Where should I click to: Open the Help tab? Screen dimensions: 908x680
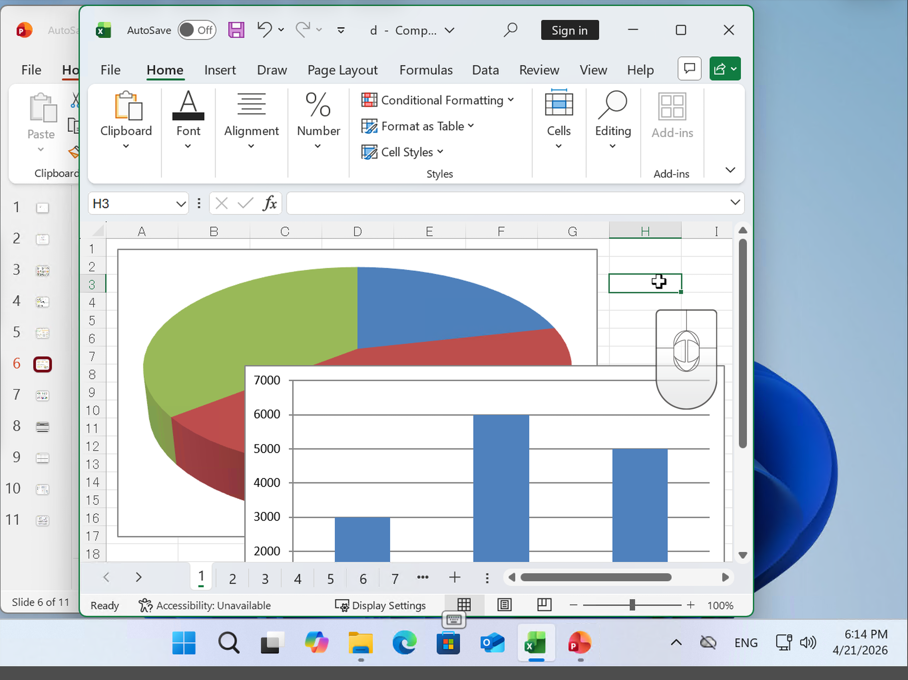coord(640,70)
